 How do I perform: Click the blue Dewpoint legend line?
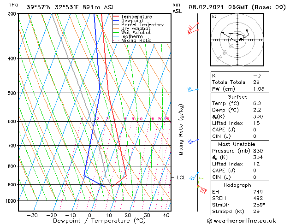116,21
